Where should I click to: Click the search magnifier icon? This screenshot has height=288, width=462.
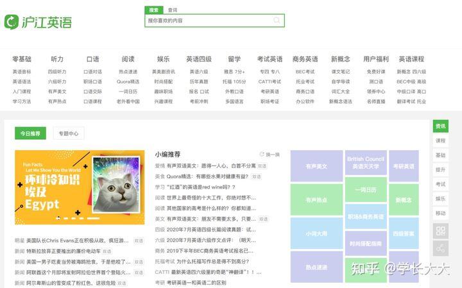(277, 21)
